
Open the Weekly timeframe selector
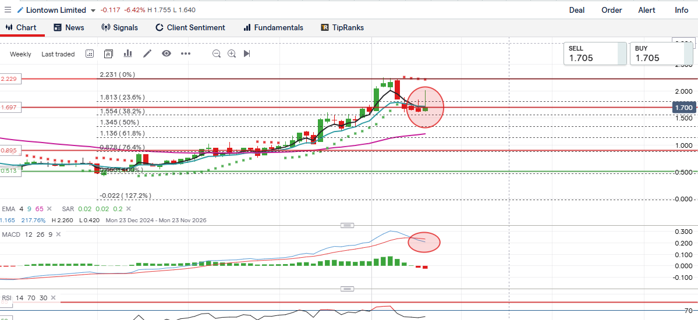(x=21, y=54)
